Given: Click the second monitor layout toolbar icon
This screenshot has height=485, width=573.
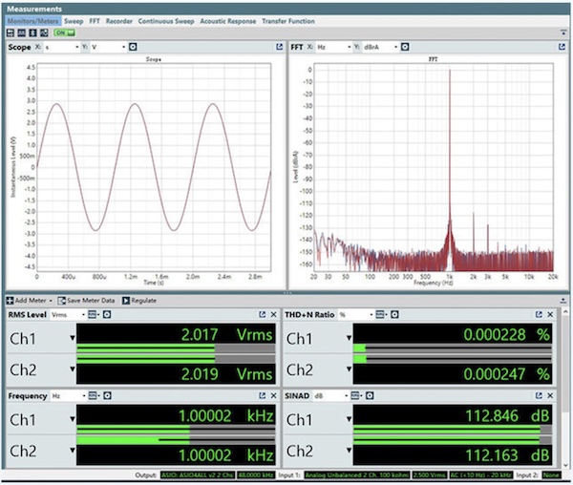Looking at the screenshot, I should 22,32.
